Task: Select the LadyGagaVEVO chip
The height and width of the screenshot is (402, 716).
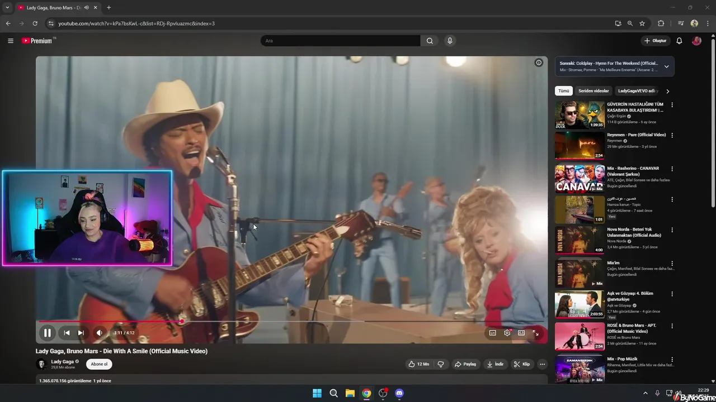Action: tap(637, 91)
